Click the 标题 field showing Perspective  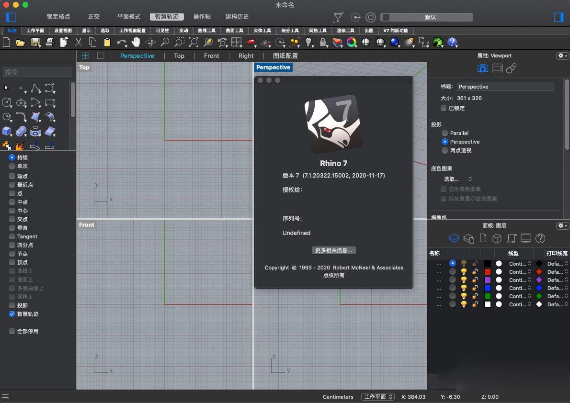coord(505,87)
